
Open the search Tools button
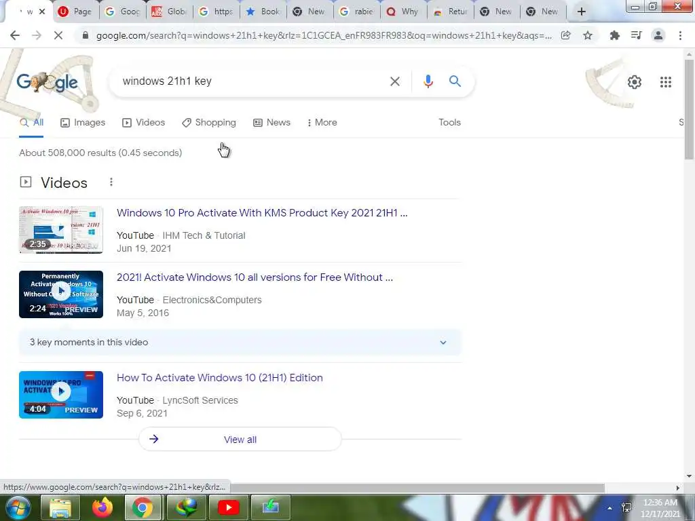click(x=449, y=123)
